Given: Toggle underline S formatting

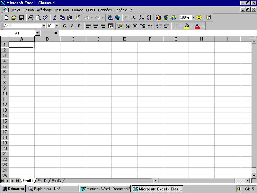Looking at the screenshot, I should click(x=79, y=26).
